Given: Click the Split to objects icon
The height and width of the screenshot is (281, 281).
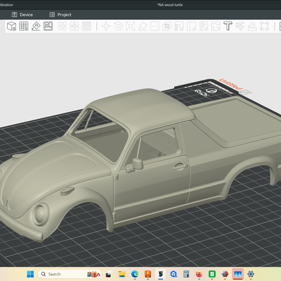Looking at the screenshot, I should (x=62, y=26).
